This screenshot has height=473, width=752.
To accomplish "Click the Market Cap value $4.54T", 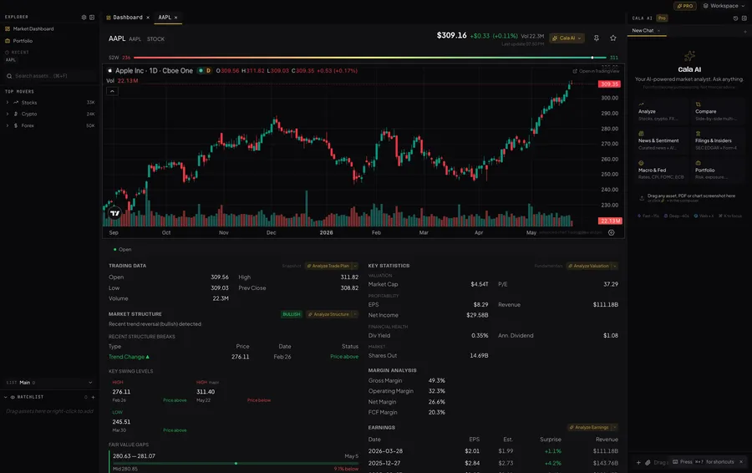I will [479, 284].
